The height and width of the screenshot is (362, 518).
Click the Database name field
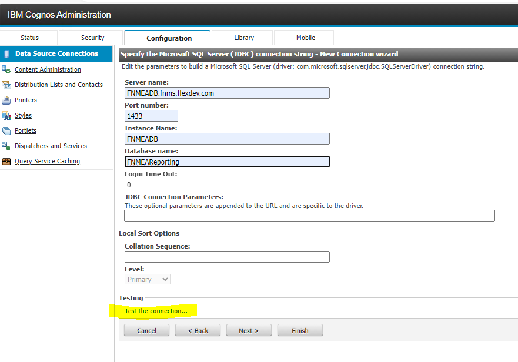227,162
